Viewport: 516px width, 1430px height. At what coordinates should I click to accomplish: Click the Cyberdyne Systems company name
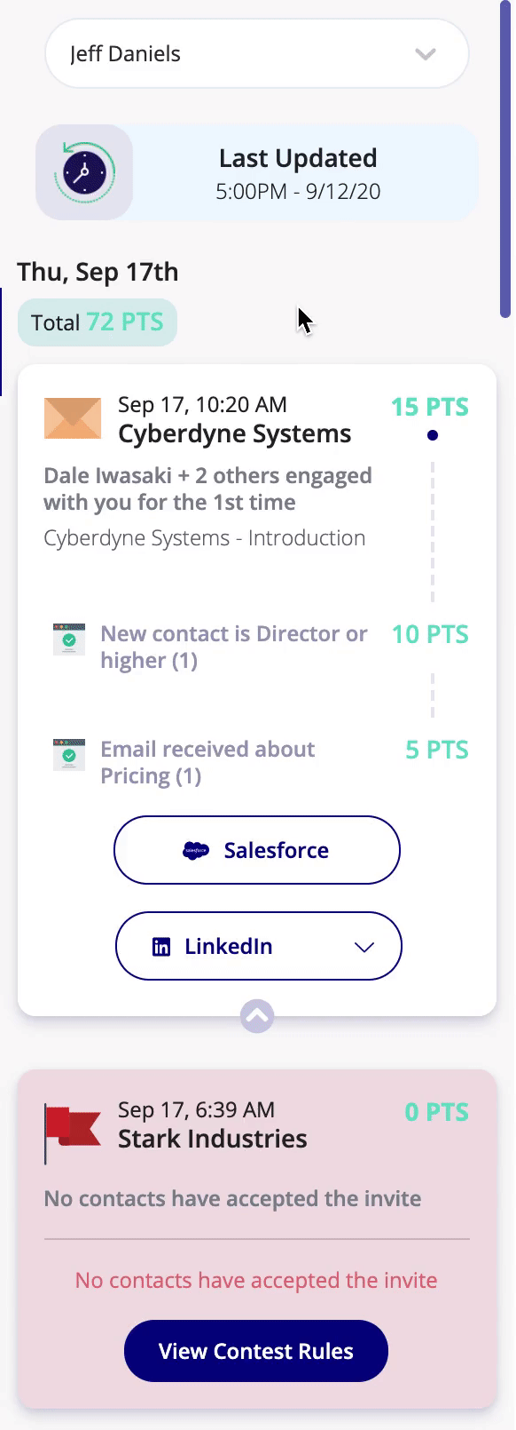[x=235, y=433]
